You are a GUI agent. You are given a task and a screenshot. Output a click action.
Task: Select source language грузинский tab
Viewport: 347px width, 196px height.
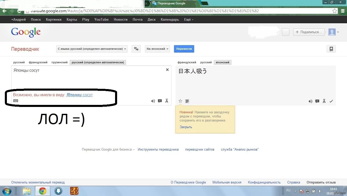[59, 62]
